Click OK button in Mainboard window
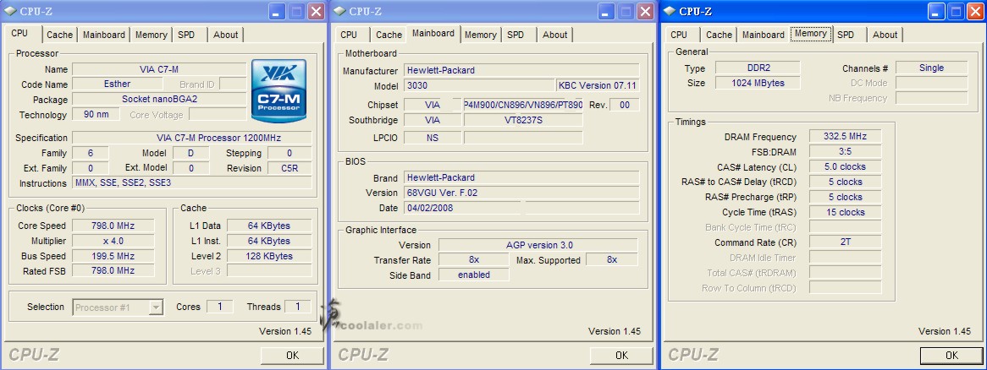The width and height of the screenshot is (987, 370). pyautogui.click(x=622, y=356)
